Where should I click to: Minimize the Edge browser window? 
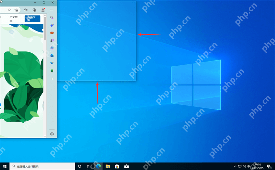35,3
